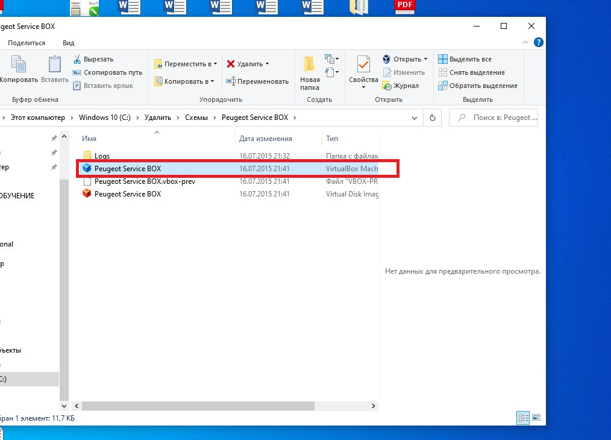Click the horizontal scrollbar thumb in file list
611x440 pixels.
pyautogui.click(x=198, y=406)
